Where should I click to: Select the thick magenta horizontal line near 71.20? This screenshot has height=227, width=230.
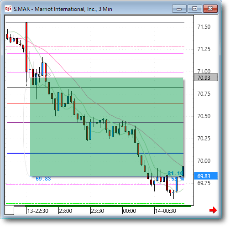pyautogui.click(x=95, y=53)
